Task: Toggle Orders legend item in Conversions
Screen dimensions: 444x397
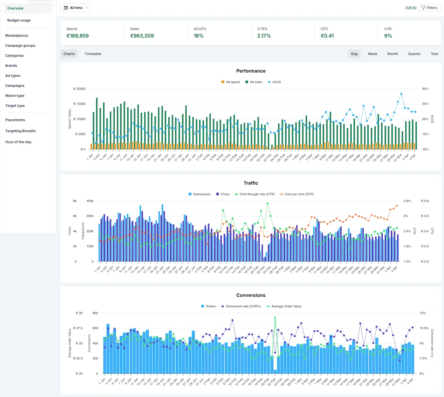Action: click(208, 306)
